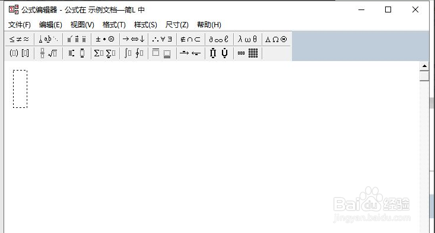The height and width of the screenshot is (233, 435).
Task: Open the 尺寸(Z) menu
Action: pos(177,25)
